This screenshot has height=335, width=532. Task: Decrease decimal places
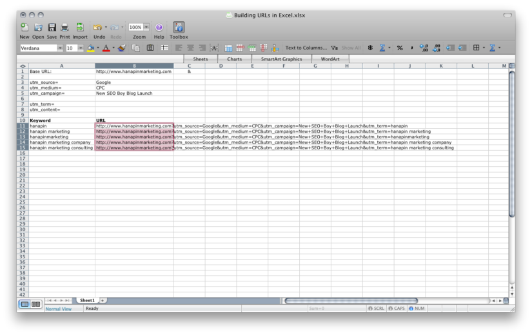coord(437,48)
